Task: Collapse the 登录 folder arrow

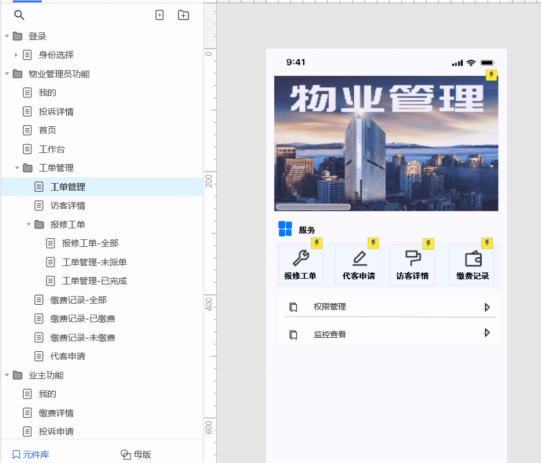Action: click(7, 36)
